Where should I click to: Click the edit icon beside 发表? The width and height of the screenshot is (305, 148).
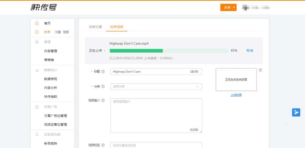(37, 32)
